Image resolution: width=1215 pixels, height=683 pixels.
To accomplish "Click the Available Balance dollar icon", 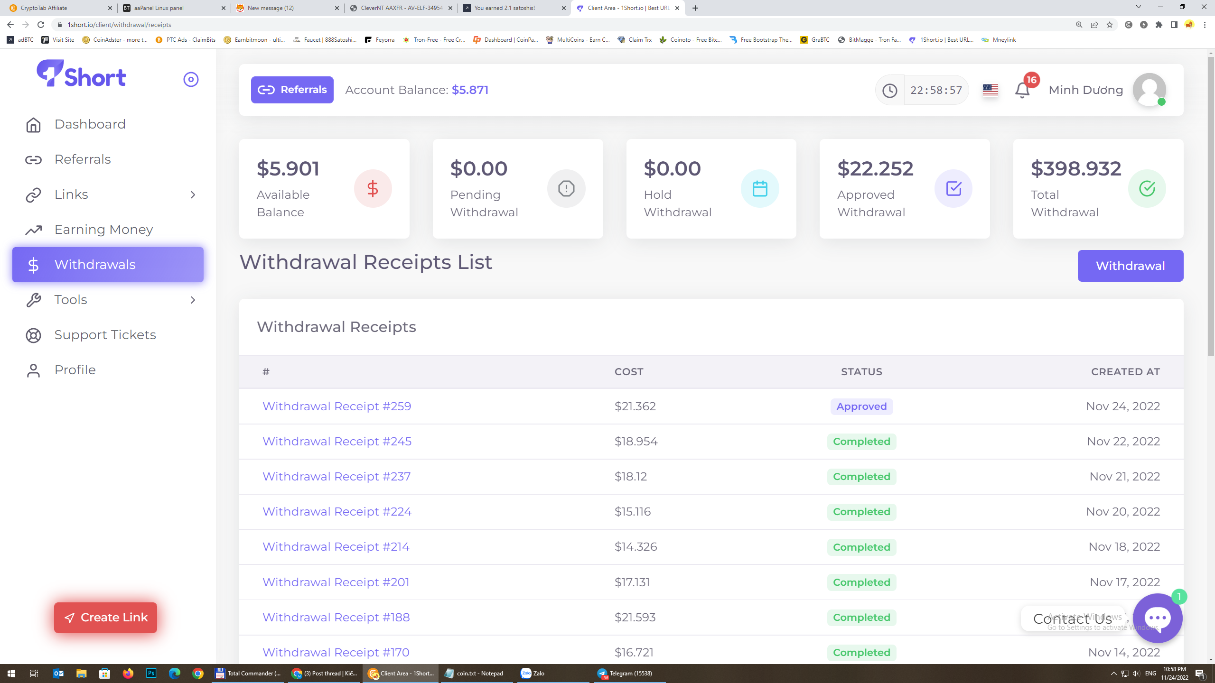I will [x=373, y=188].
